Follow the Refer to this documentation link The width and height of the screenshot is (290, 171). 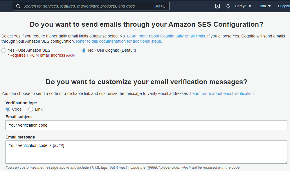119,42
